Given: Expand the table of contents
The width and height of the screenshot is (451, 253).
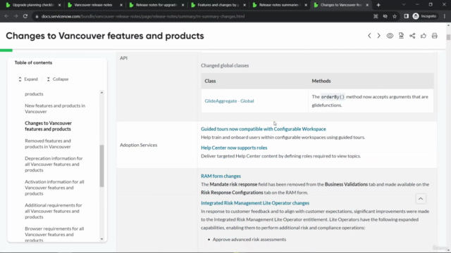Looking at the screenshot, I should click(x=28, y=79).
